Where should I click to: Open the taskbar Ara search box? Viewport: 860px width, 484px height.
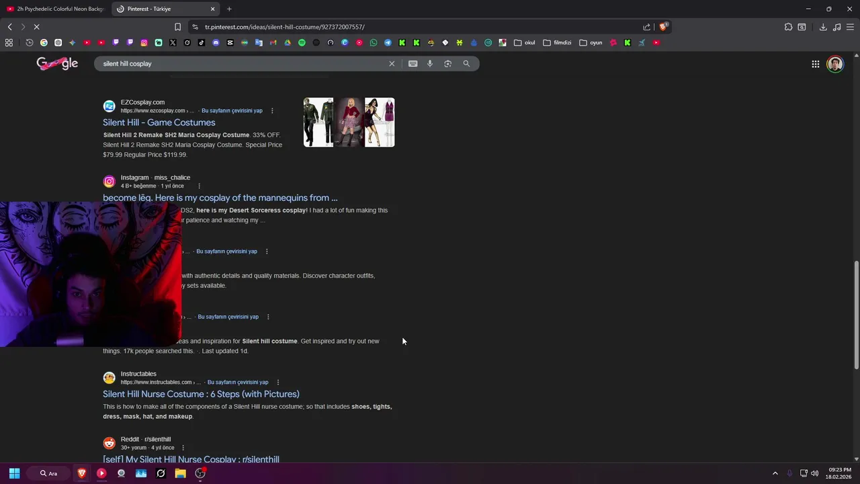pos(49,473)
